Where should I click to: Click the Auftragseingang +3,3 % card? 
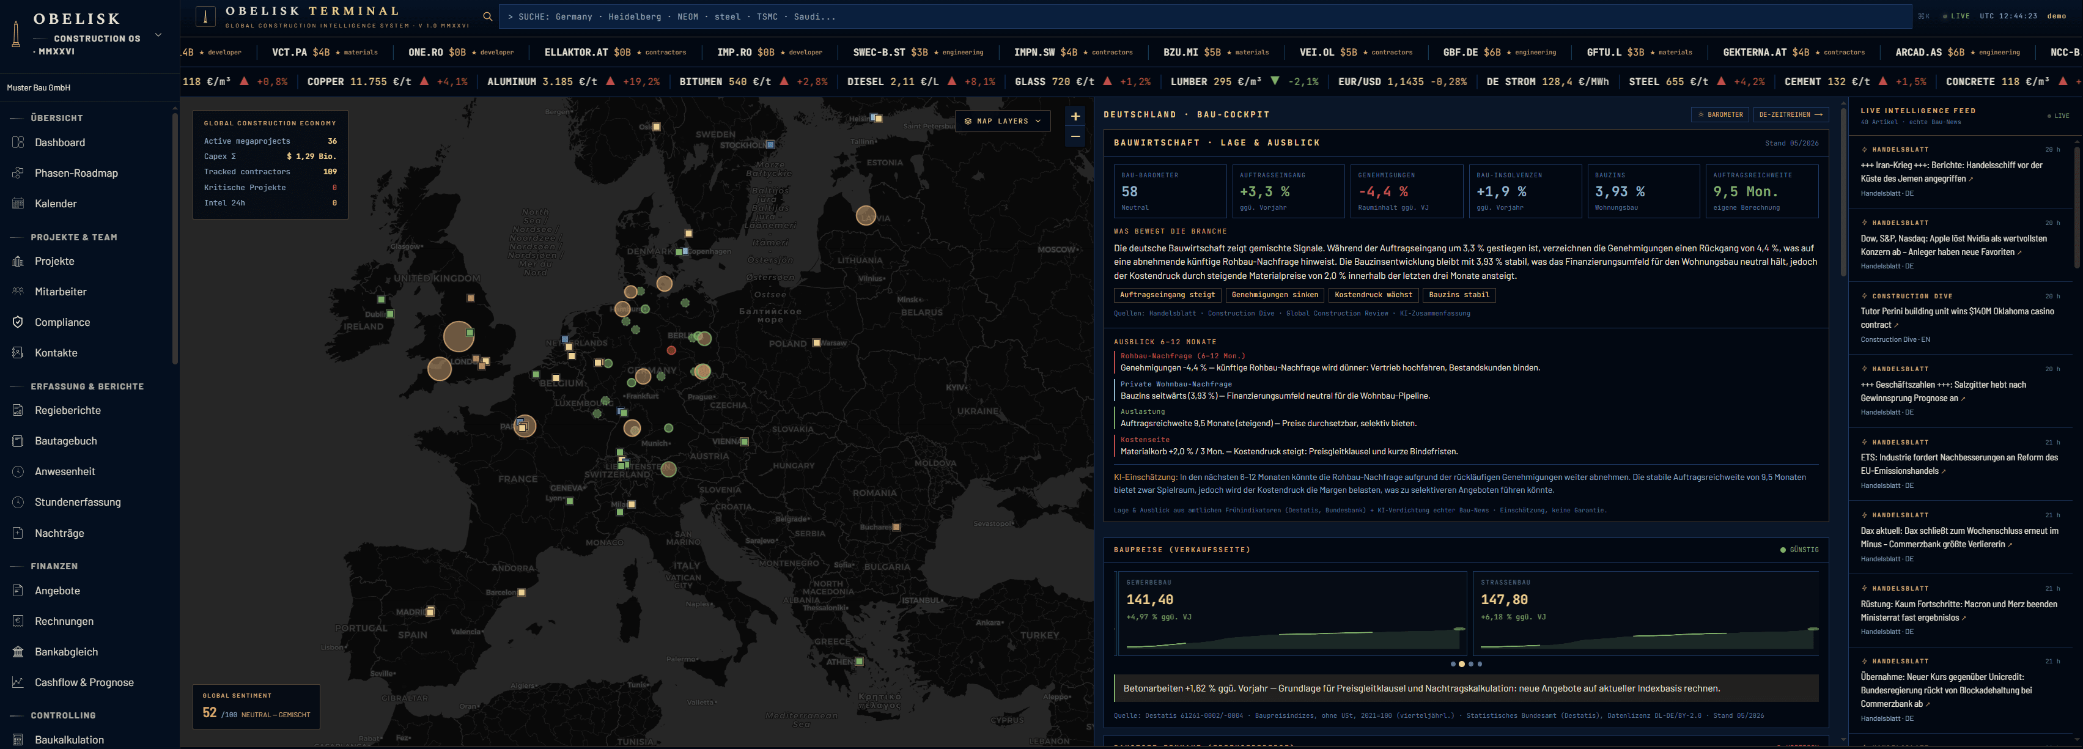(1288, 192)
